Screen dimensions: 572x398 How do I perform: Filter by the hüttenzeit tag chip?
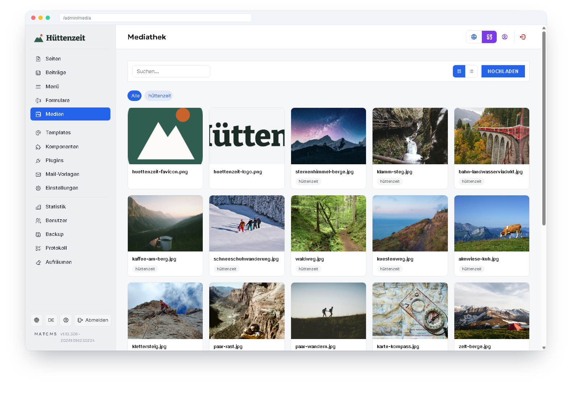click(159, 96)
